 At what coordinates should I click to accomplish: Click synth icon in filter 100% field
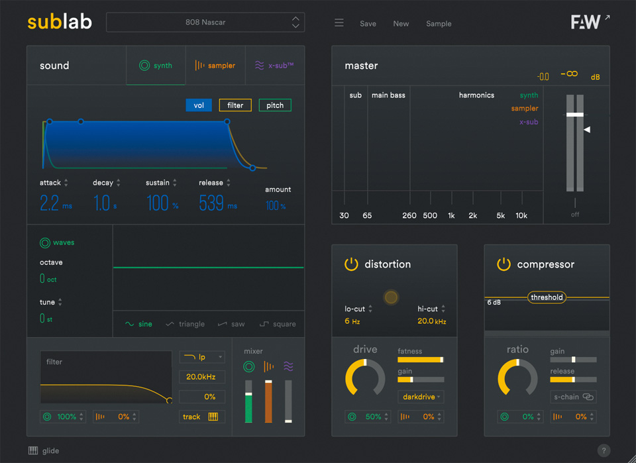click(x=47, y=417)
